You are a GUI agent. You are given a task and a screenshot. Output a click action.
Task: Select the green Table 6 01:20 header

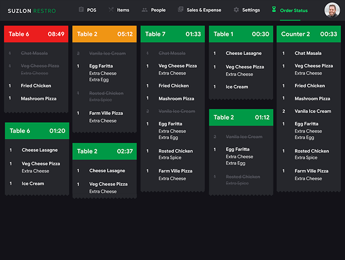(37, 131)
